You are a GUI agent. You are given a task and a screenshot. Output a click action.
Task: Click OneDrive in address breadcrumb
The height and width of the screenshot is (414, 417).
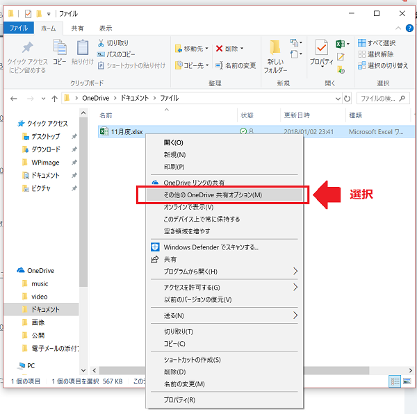coord(95,99)
